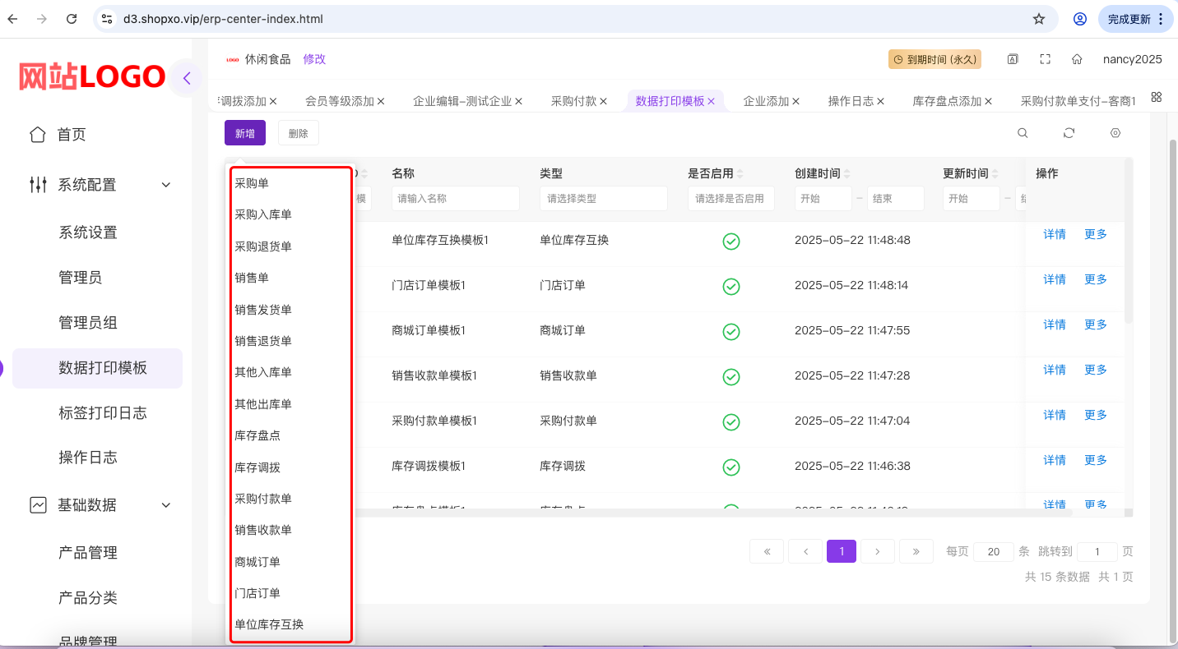This screenshot has height=649, width=1178.
Task: Close the 数据打印模板 tab
Action: pos(711,101)
